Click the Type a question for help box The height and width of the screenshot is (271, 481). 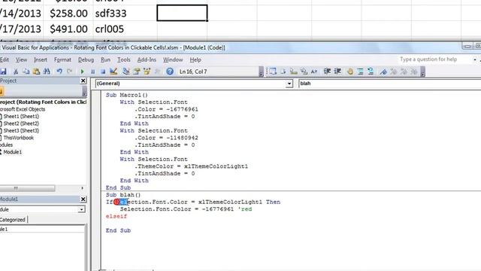pyautogui.click(x=435, y=59)
